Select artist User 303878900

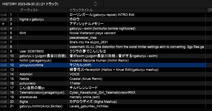[32, 51]
